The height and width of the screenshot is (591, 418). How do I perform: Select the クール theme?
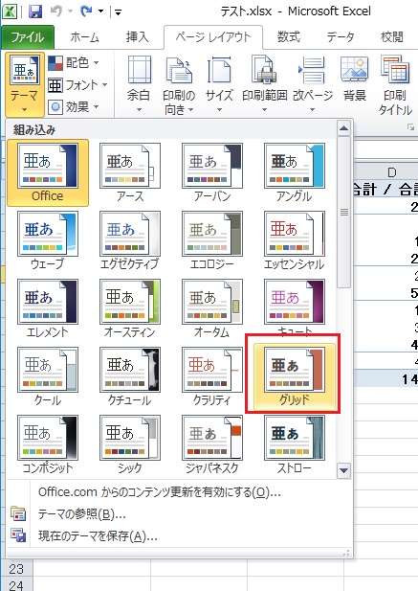[48, 376]
